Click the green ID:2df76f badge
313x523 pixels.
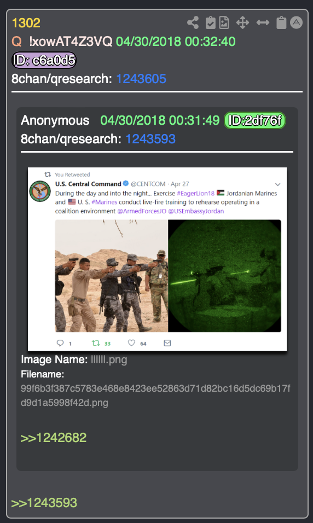tap(254, 120)
